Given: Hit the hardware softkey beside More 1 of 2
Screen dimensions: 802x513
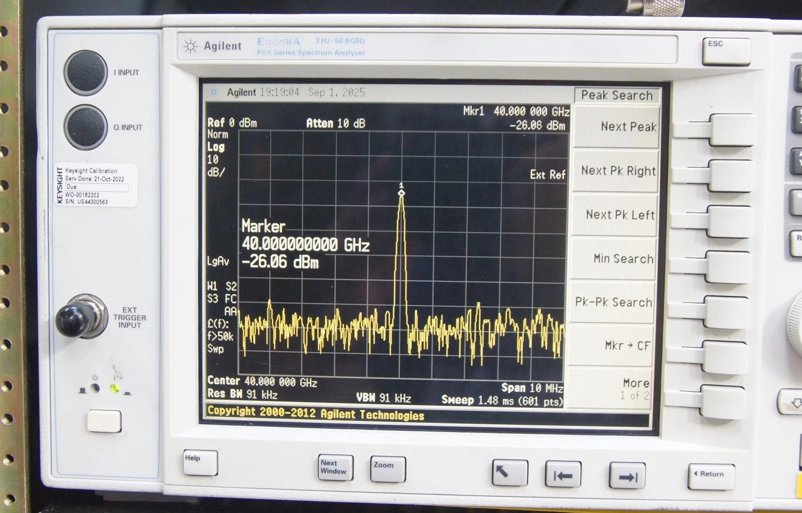Looking at the screenshot, I should point(723,401).
